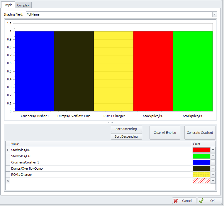Click the Stockpiles/BG axis label
Screen dimensions: 224x206
pos(153,116)
